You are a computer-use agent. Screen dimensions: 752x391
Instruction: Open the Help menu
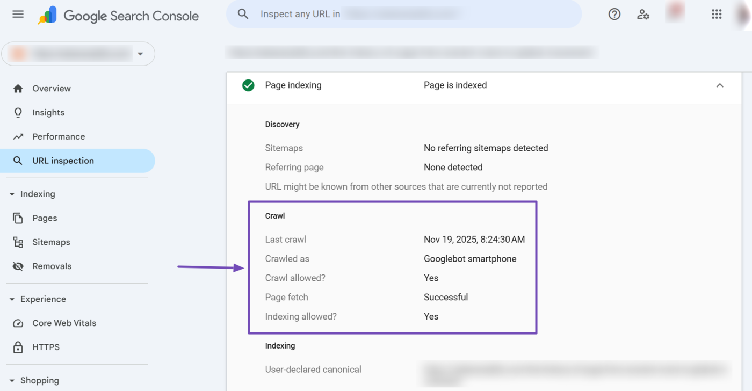pyautogui.click(x=614, y=14)
